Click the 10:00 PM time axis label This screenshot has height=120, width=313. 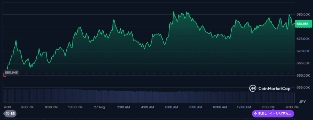click(x=75, y=107)
